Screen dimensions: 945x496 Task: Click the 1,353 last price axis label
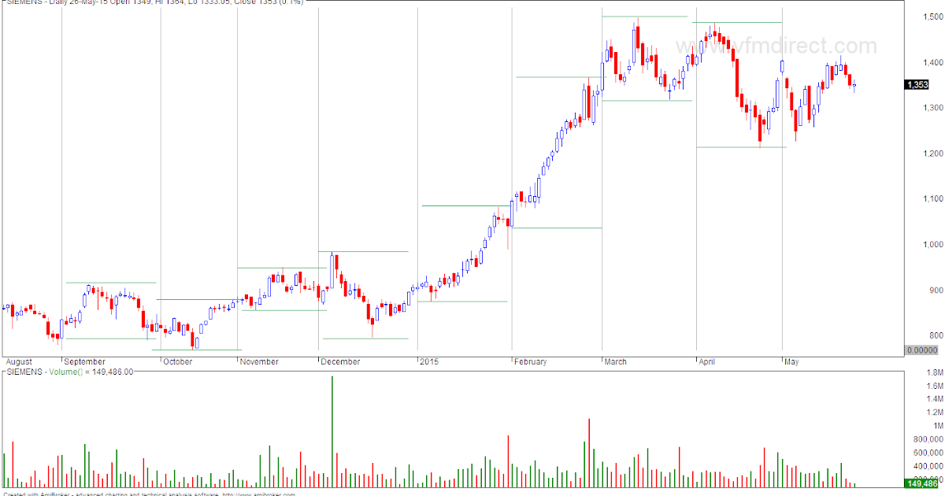pyautogui.click(x=917, y=82)
